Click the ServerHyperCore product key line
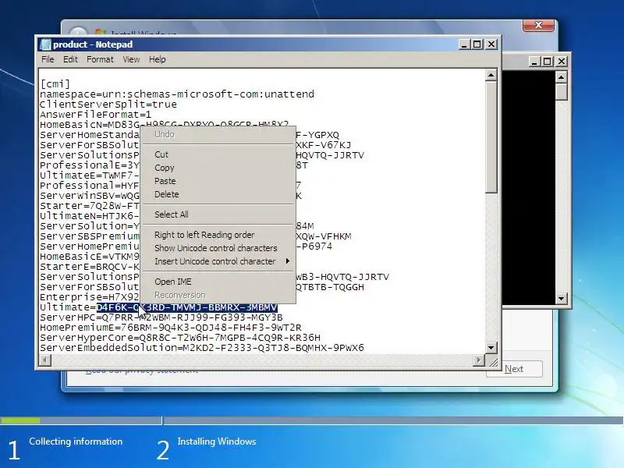Viewport: 624px width, 468px height. [x=180, y=338]
